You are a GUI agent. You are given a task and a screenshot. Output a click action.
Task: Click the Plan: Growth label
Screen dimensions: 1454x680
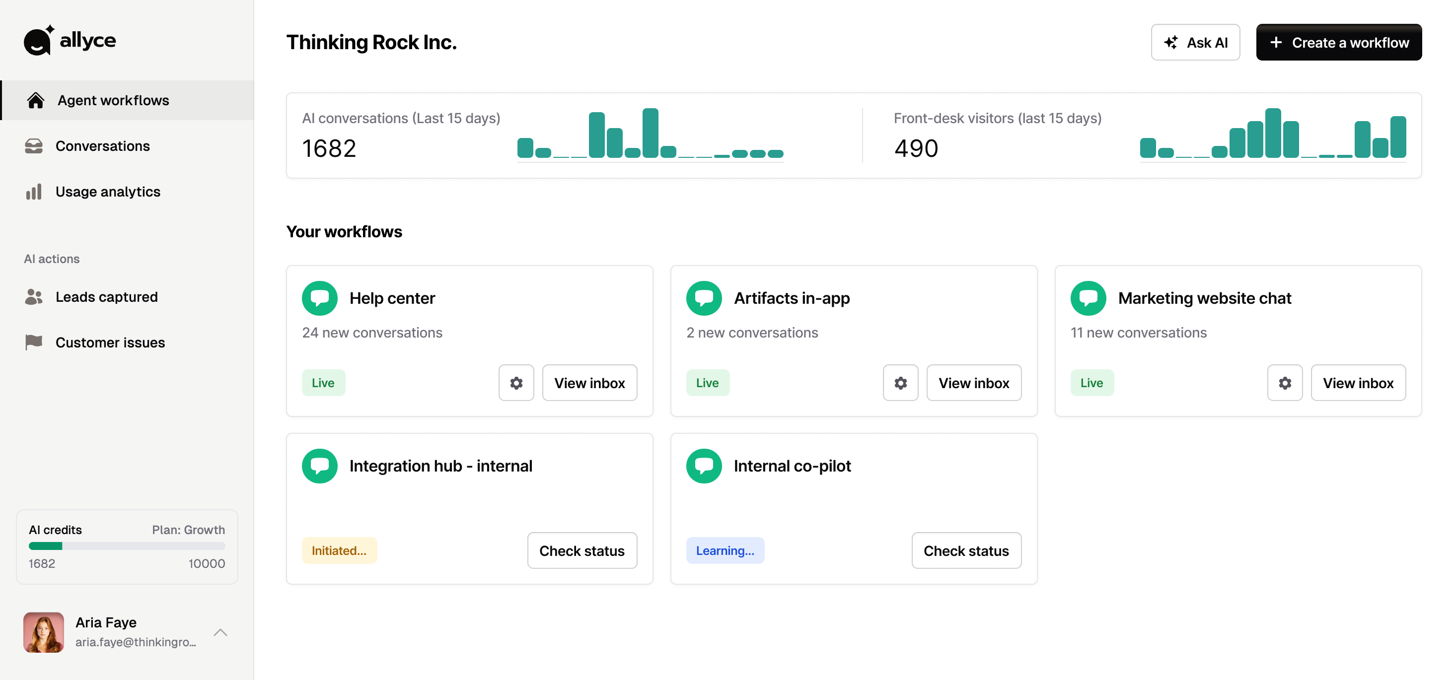pos(189,530)
